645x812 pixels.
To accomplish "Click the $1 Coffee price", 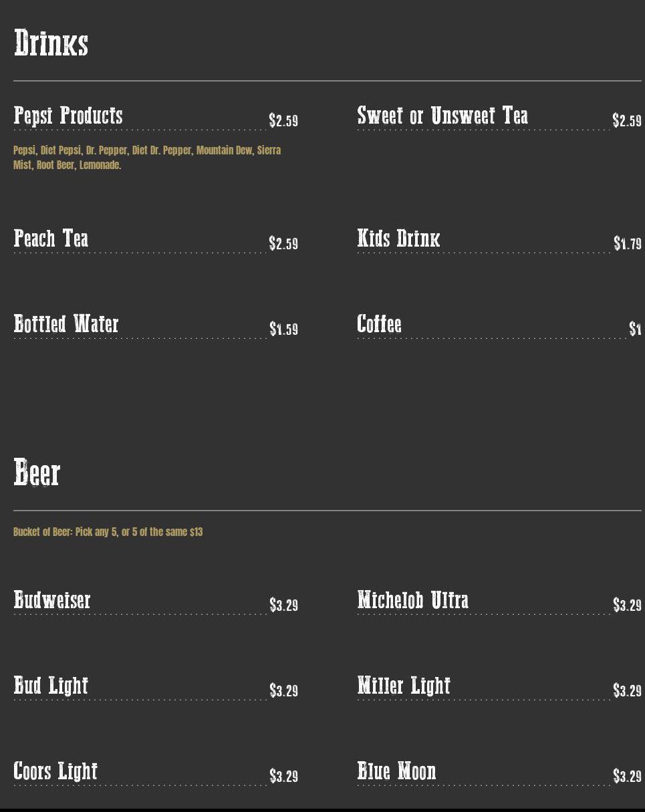I will coord(635,329).
